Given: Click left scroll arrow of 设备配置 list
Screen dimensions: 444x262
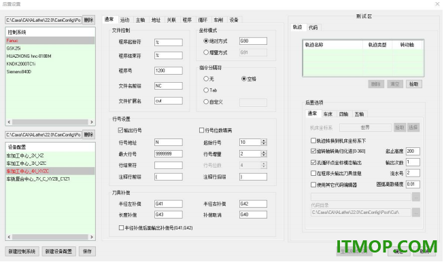Looking at the screenshot, I should pyautogui.click(x=9, y=237).
